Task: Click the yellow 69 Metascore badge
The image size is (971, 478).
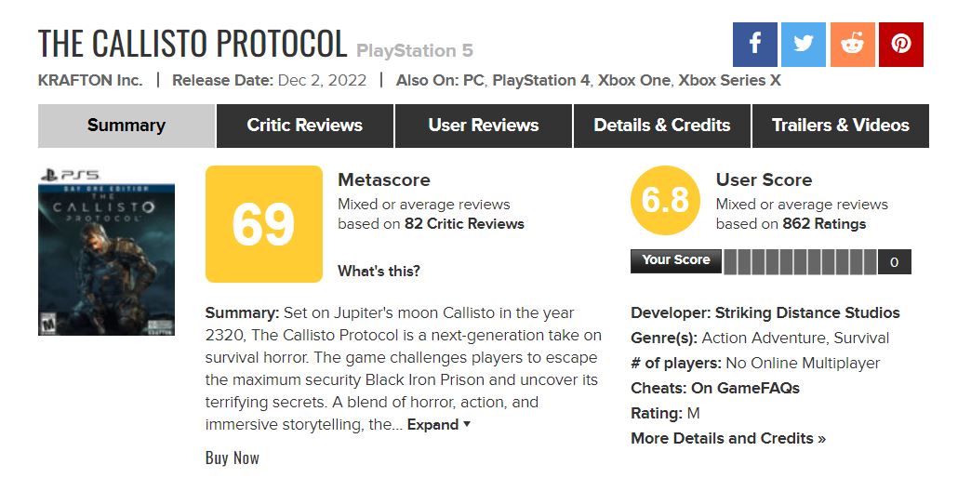Action: [x=263, y=224]
